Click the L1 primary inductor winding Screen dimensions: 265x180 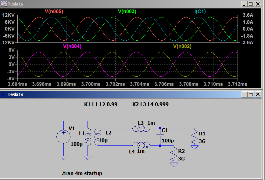pos(88,136)
